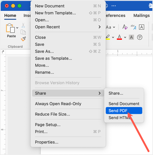
Task: Open Properties... from the menu
Action: pos(68,142)
